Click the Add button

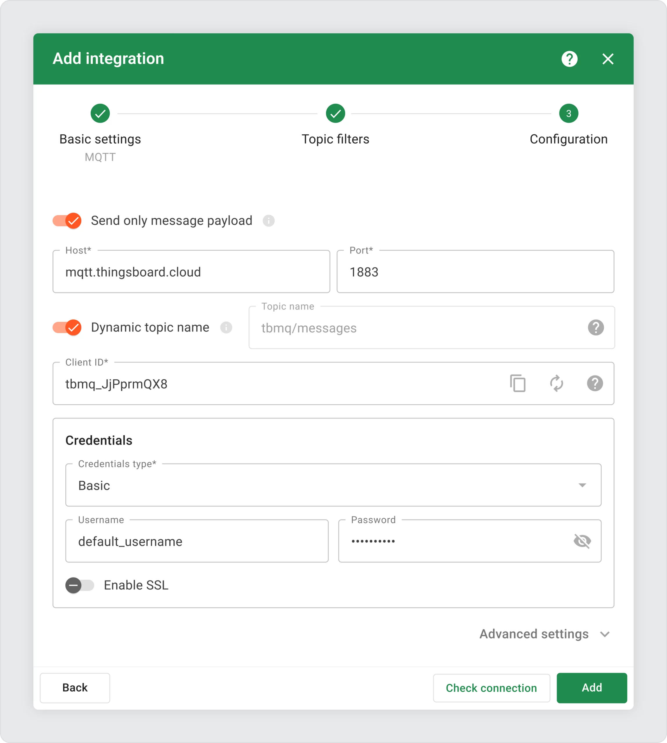(591, 688)
